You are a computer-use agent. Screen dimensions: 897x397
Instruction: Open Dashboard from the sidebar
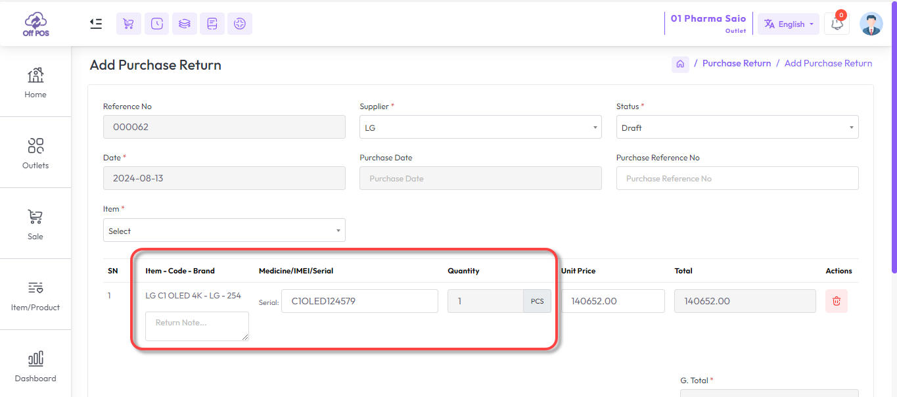[35, 365]
